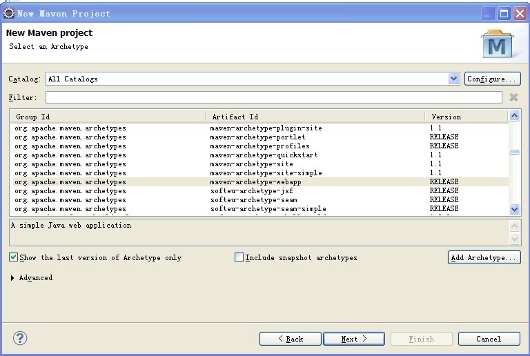Click version 1.1 of maven-archetype-quickstart
The image size is (530, 356).
(x=435, y=155)
